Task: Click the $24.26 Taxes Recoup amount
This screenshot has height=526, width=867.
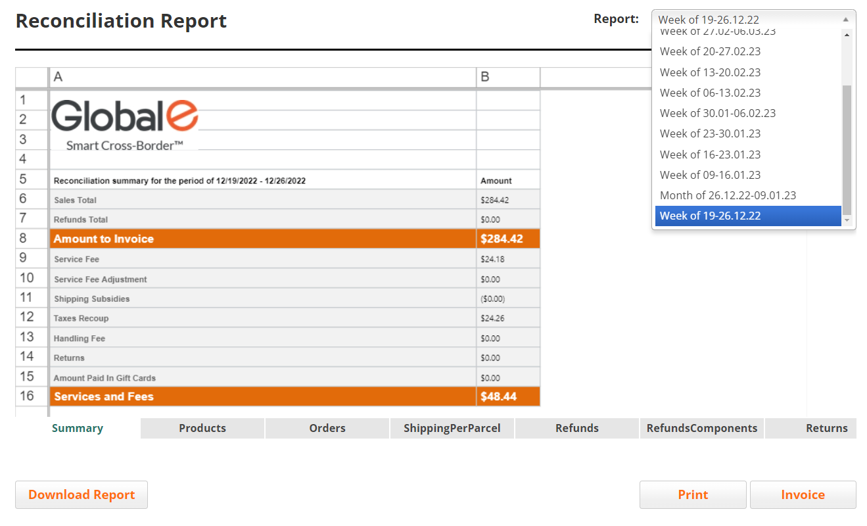Action: [508, 318]
